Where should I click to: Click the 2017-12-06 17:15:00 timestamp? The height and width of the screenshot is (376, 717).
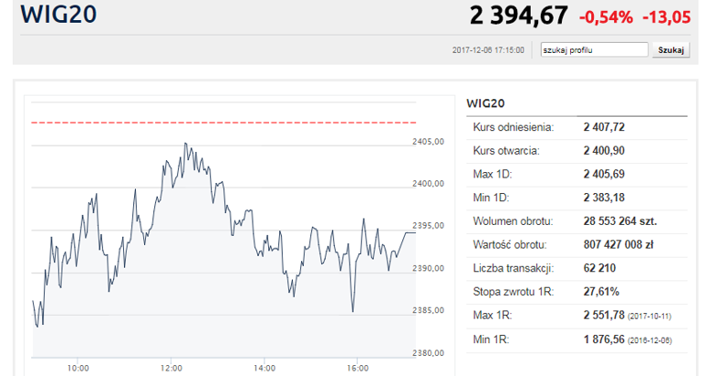488,50
